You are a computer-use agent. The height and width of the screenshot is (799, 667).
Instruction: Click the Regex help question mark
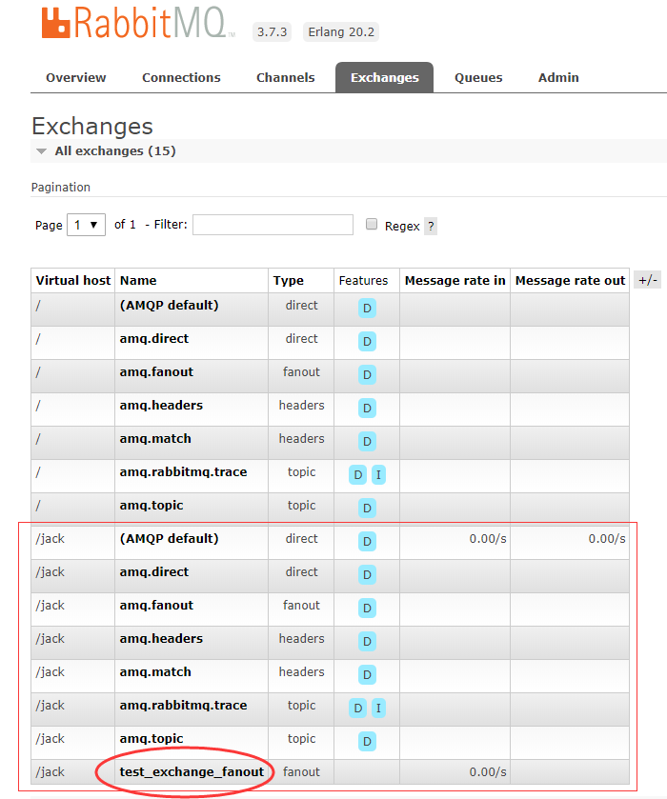(x=431, y=226)
